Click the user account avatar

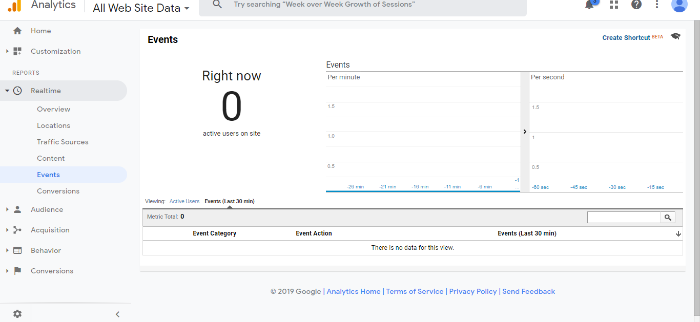point(679,5)
